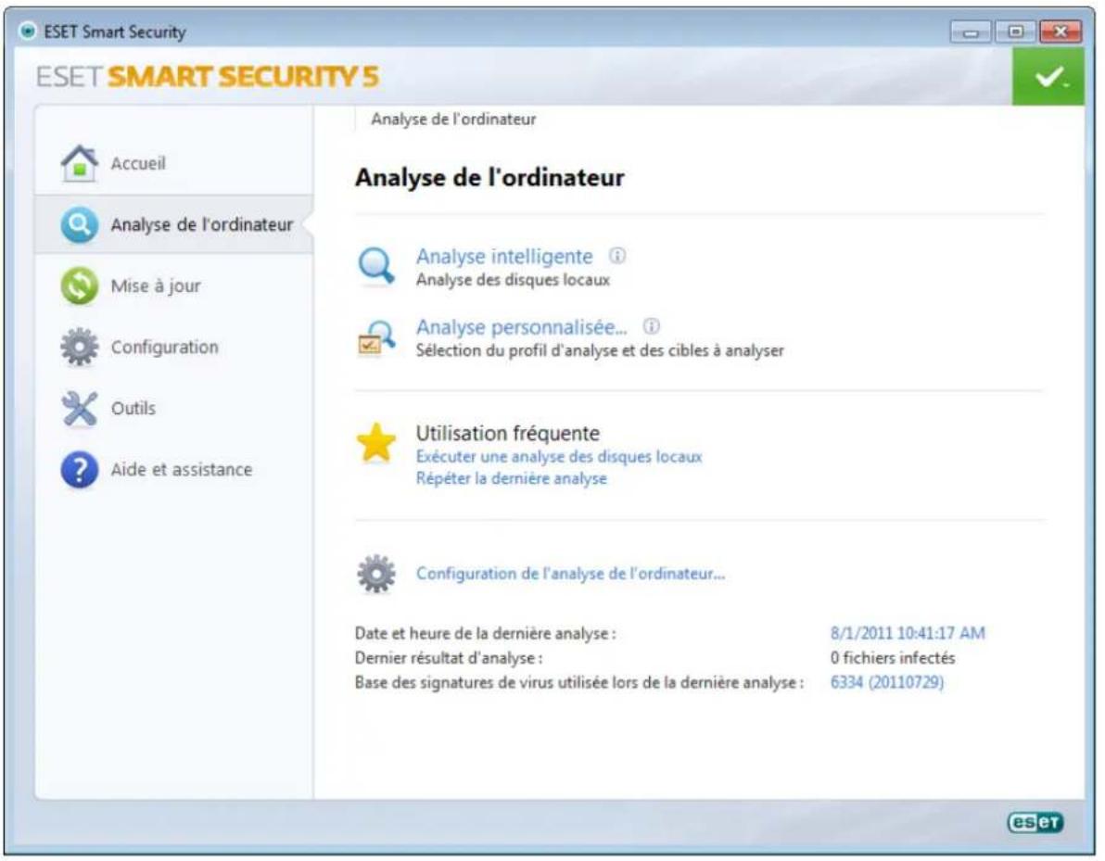Minimize the ESET Smart Security window

tap(972, 32)
